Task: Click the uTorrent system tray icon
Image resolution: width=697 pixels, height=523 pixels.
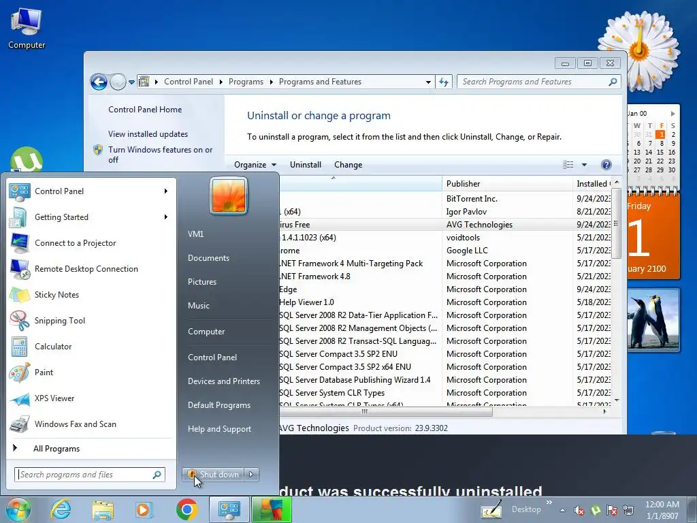Action: click(x=596, y=510)
